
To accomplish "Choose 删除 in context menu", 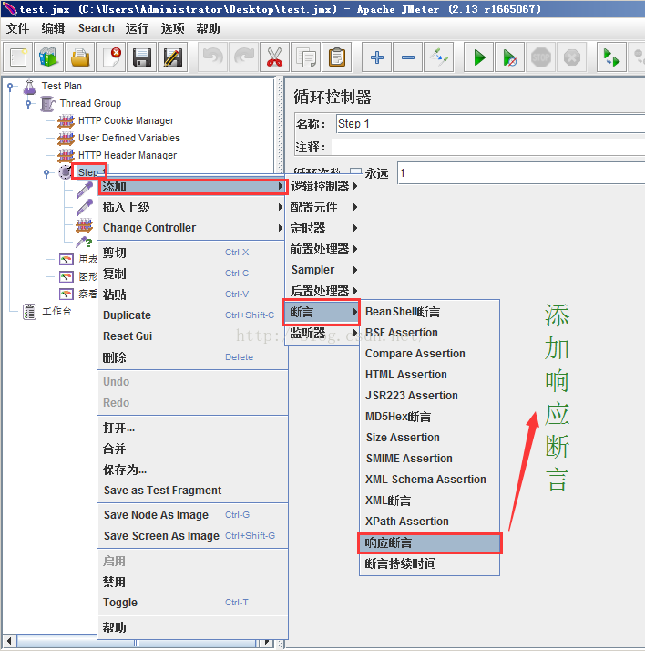I will click(x=192, y=357).
